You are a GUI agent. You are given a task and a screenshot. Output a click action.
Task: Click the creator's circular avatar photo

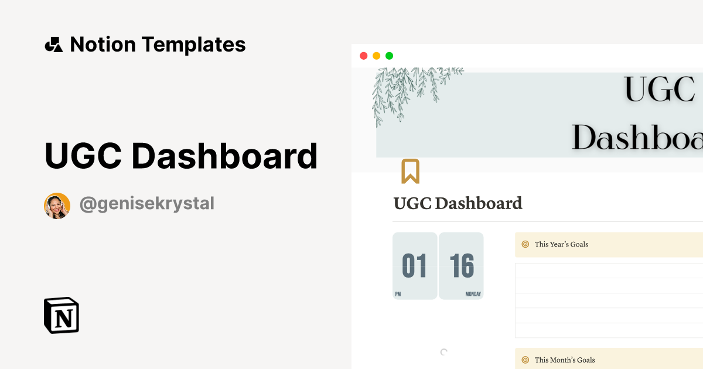tap(56, 205)
